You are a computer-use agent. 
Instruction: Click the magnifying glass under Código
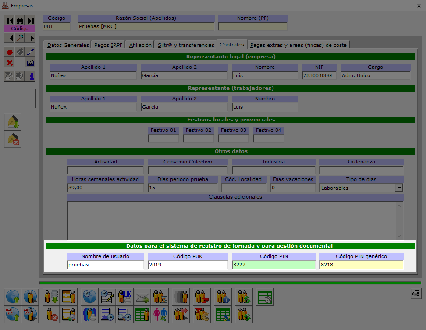pyautogui.click(x=20, y=38)
